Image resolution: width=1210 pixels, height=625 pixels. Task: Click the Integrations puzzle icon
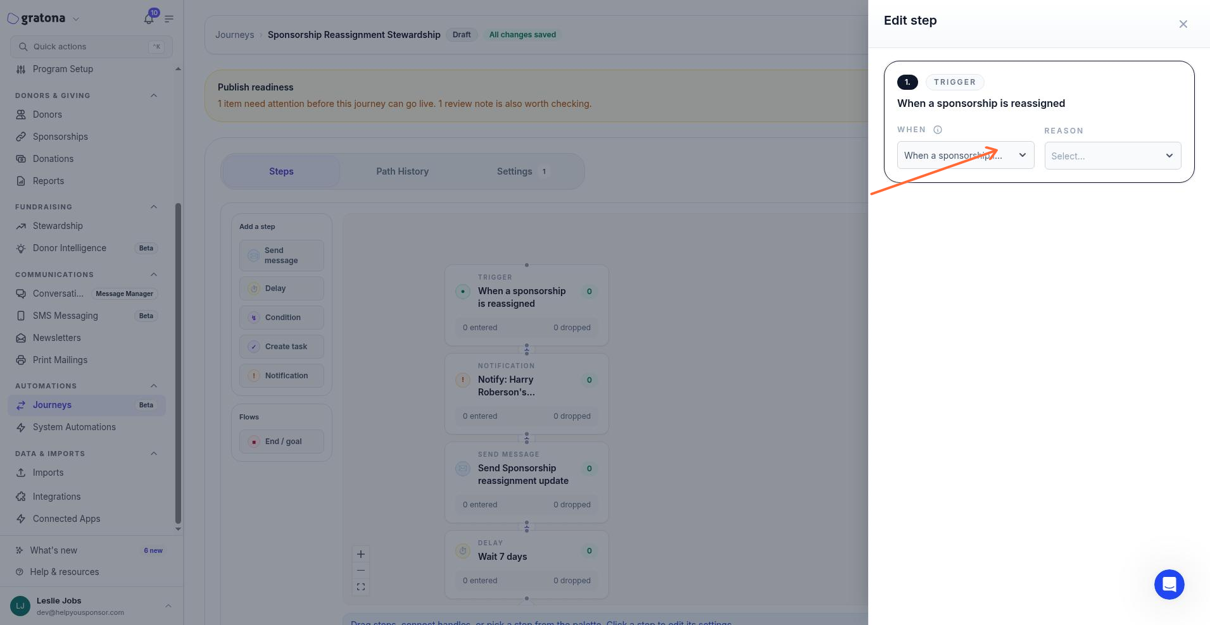click(x=21, y=497)
